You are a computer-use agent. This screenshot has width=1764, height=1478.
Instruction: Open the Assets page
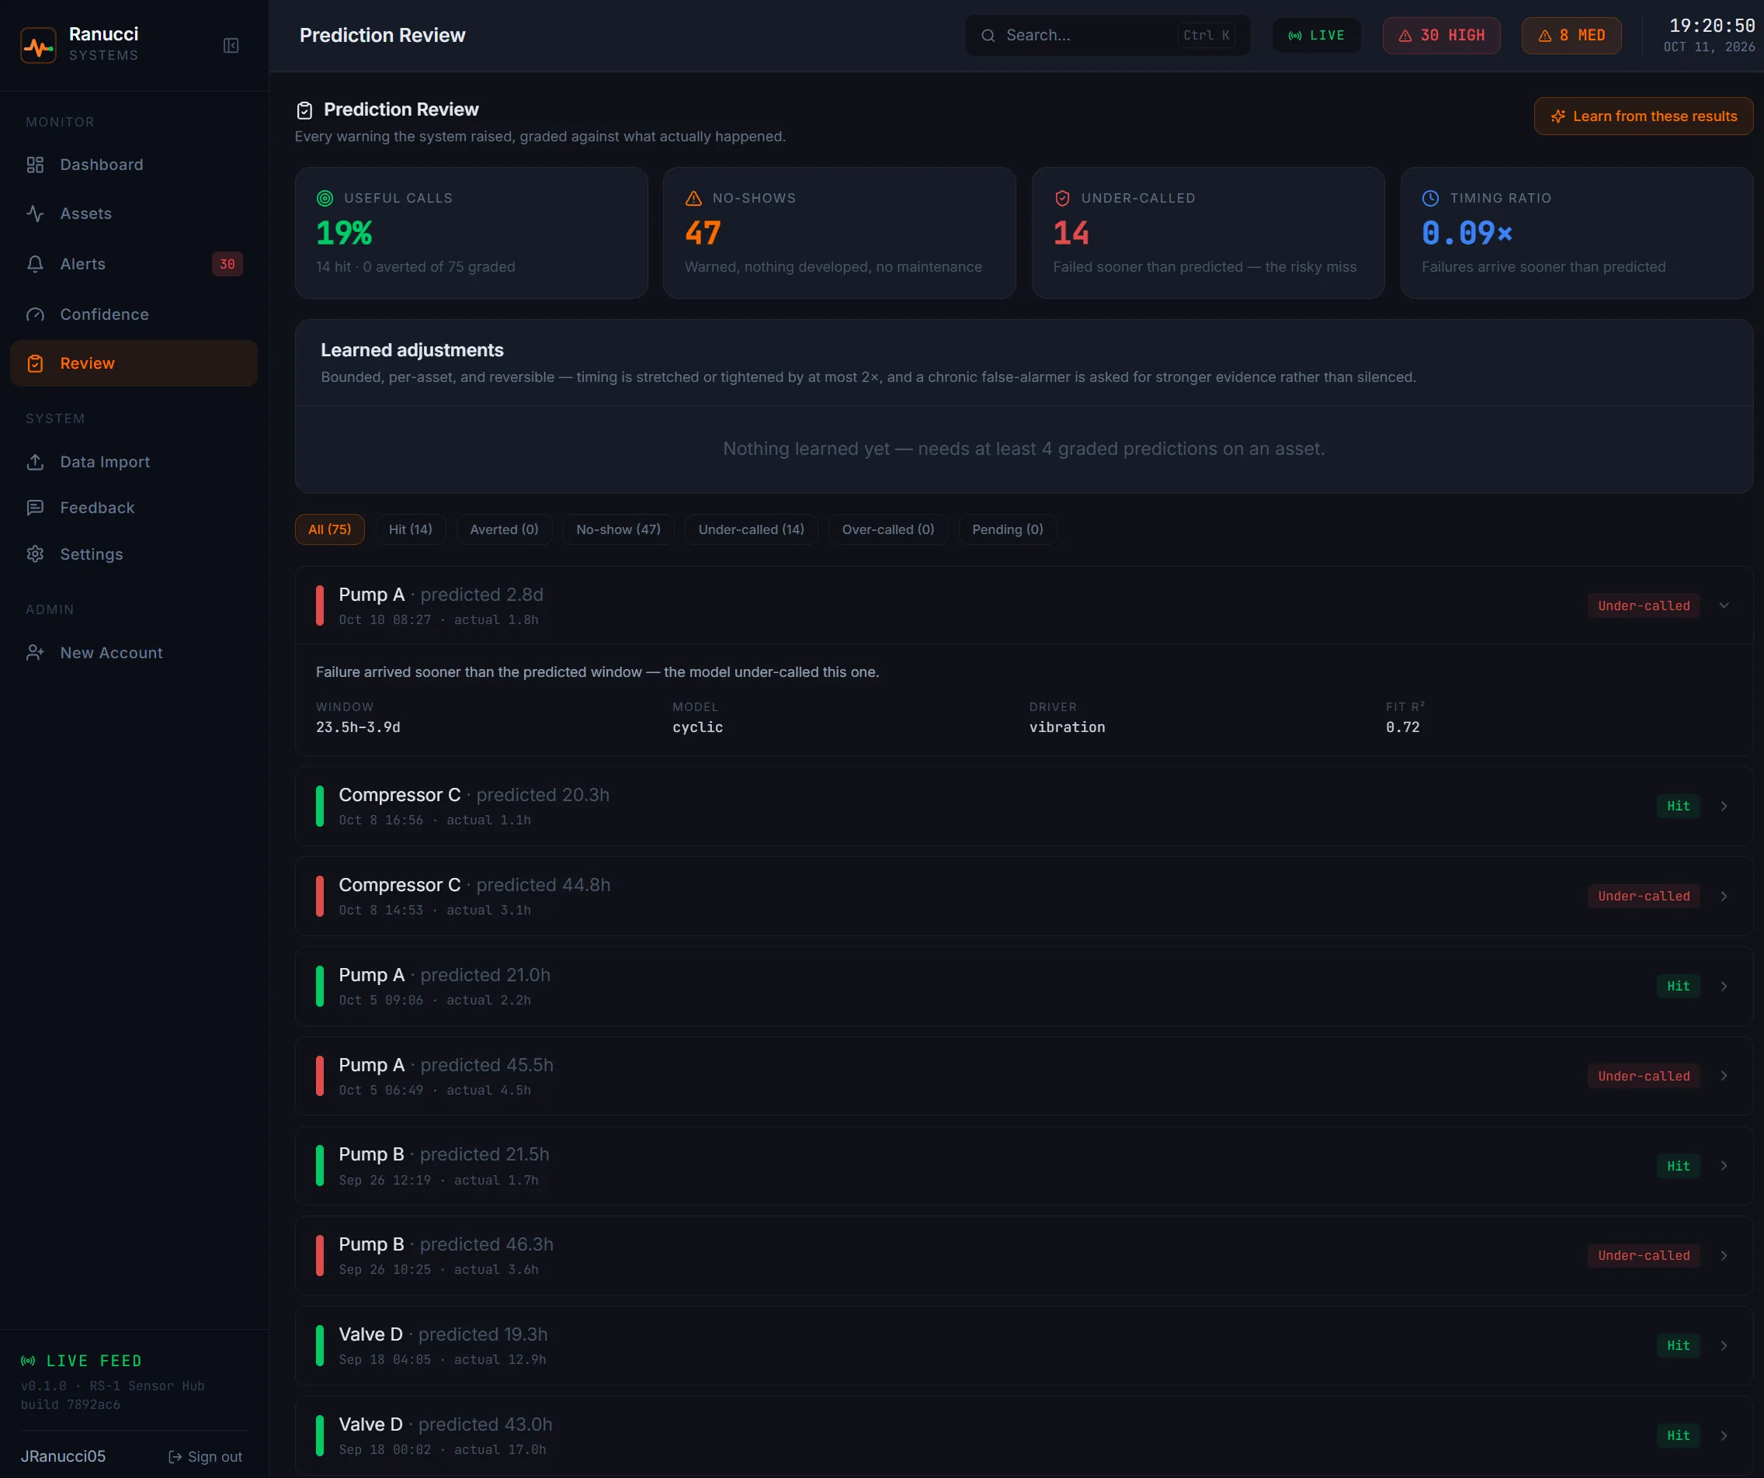click(134, 213)
